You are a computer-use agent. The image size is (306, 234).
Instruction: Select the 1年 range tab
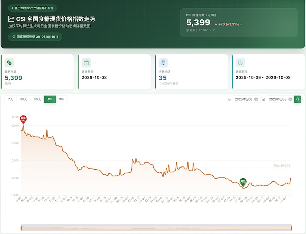click(50, 99)
